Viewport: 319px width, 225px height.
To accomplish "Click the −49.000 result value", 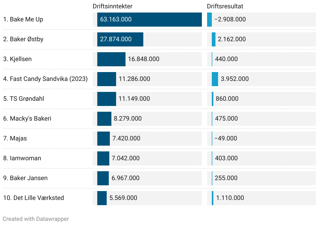I will tap(226, 138).
